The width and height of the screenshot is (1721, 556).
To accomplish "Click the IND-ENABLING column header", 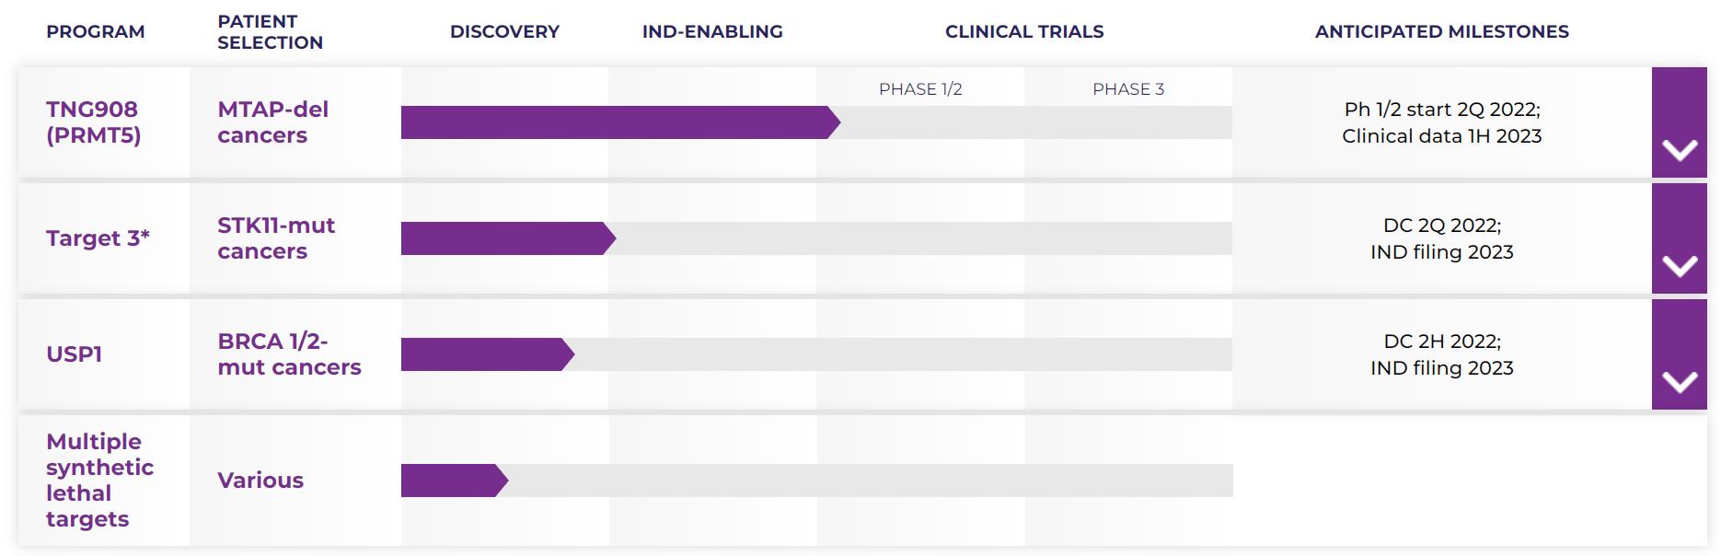I will point(712,31).
